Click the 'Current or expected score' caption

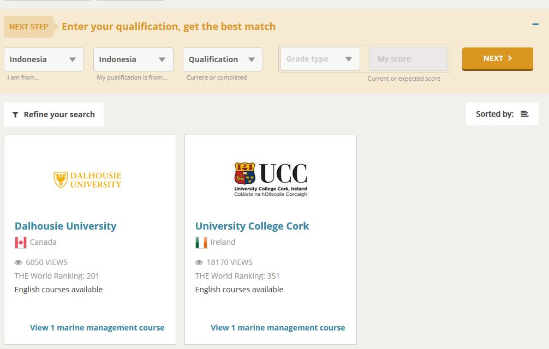pyautogui.click(x=404, y=79)
